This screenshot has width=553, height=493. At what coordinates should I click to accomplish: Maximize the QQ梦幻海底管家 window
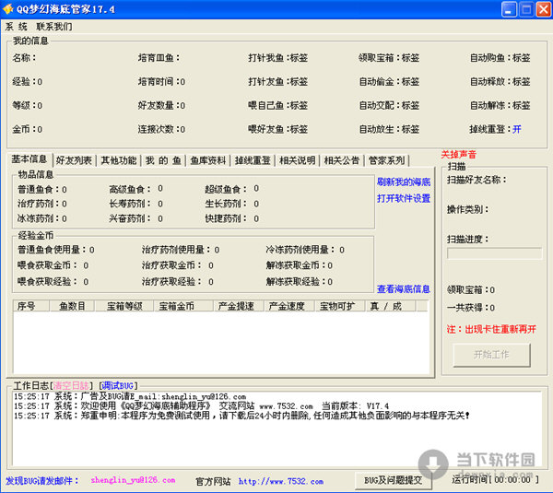click(x=526, y=9)
